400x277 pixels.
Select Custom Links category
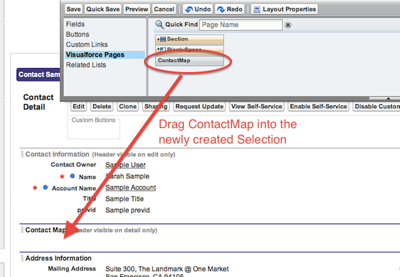[x=87, y=45]
